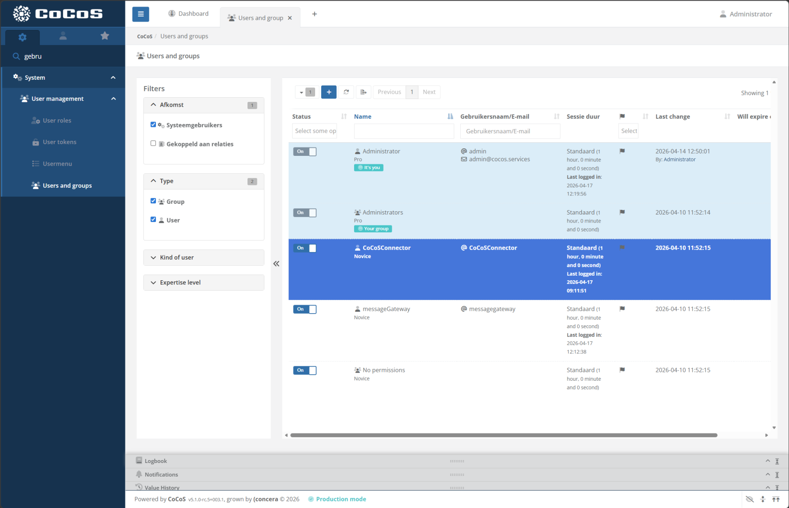
Task: Open the user profile sidebar tab
Action: point(63,36)
